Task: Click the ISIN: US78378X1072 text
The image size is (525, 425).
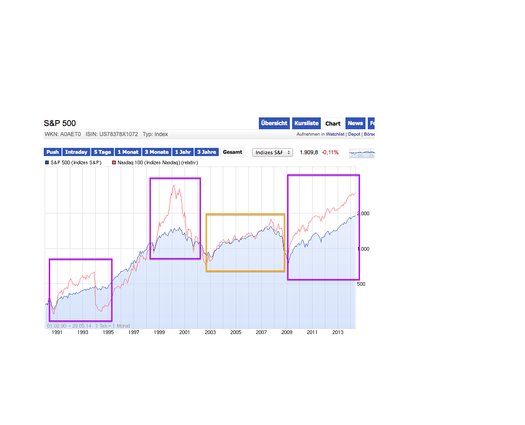Action: (x=112, y=134)
